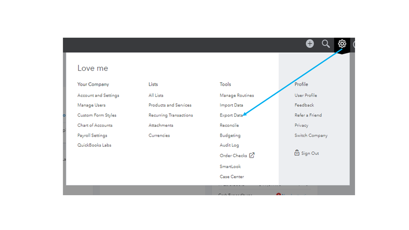
Task: Open Products and Services list
Action: pyautogui.click(x=170, y=105)
